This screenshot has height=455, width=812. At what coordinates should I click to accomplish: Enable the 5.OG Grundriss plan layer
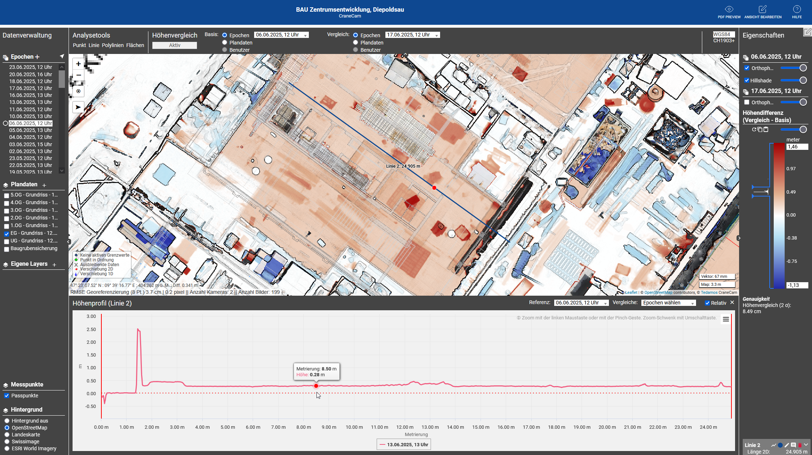pos(7,195)
